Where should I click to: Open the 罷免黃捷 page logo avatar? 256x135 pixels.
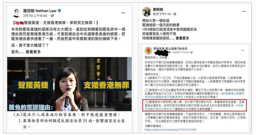[x=148, y=51]
